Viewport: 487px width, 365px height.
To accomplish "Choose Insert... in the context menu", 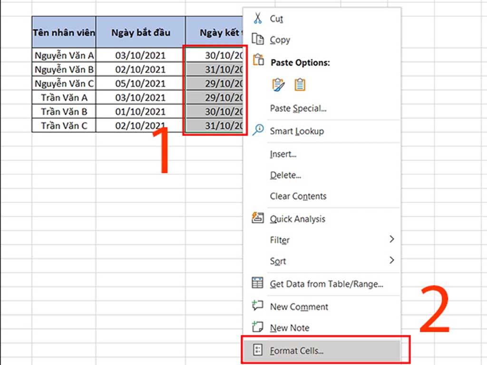I will (283, 154).
